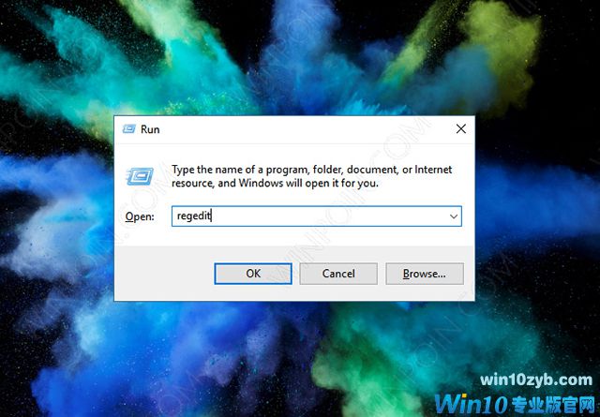Click the Win10 专业版官网 logo
600x417 pixels.
point(517,404)
